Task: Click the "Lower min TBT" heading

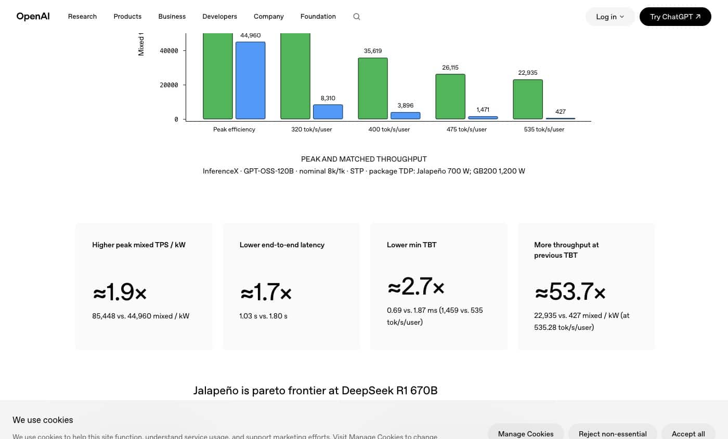Action: pos(412,245)
